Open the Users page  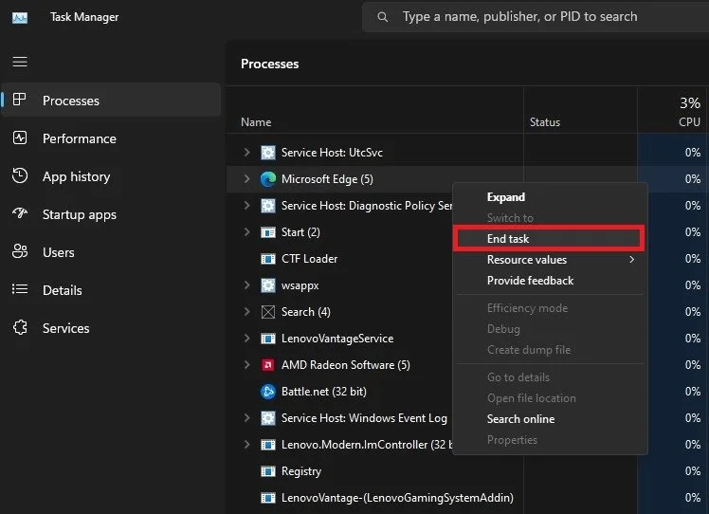pos(111,252)
